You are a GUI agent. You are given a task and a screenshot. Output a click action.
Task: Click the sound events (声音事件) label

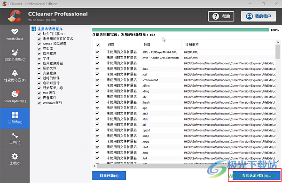click(49, 98)
